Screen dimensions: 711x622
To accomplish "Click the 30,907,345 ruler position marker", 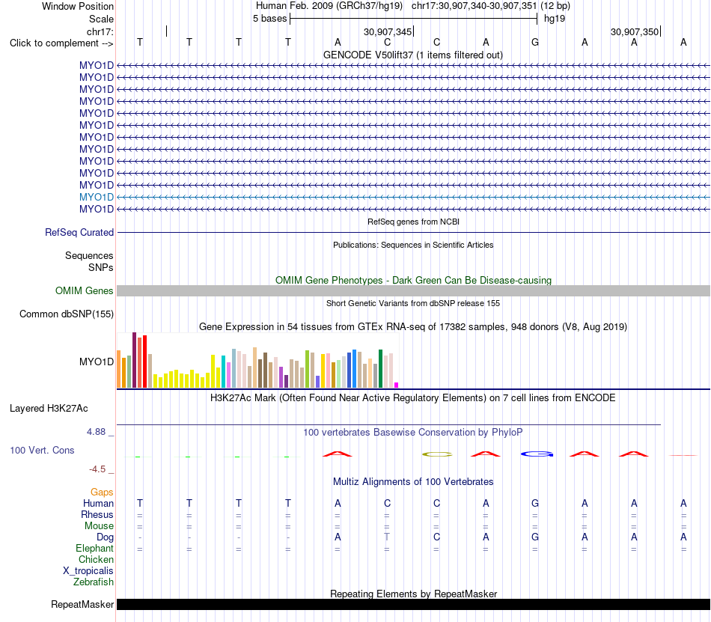I will point(388,31).
